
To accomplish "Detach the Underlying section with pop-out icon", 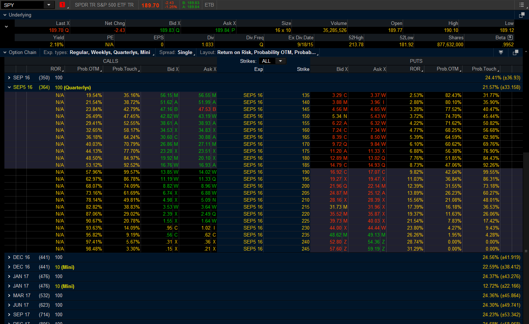I will 522,15.
